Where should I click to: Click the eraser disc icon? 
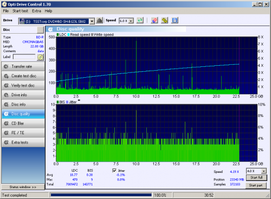154,21
